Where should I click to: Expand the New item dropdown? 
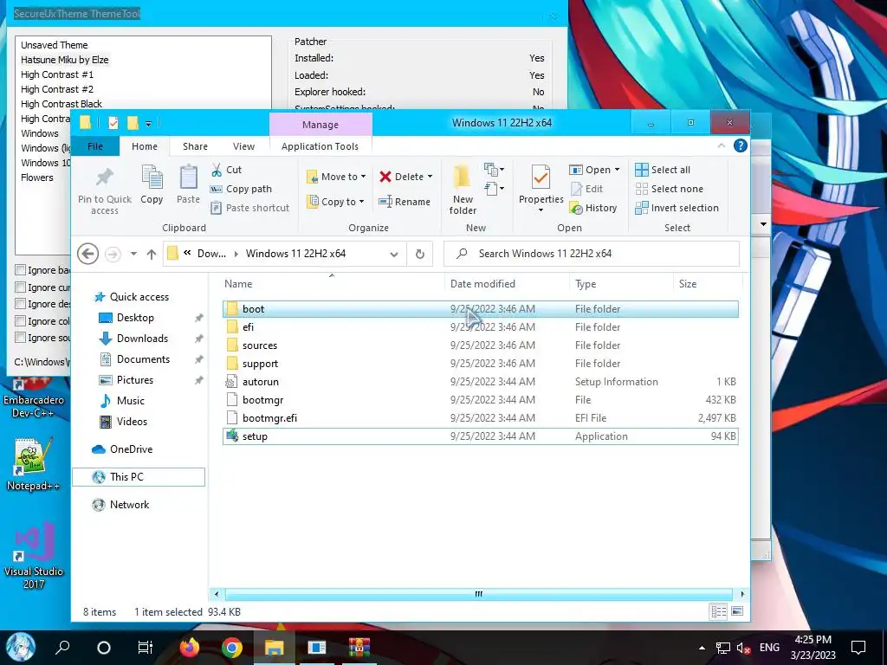495,169
